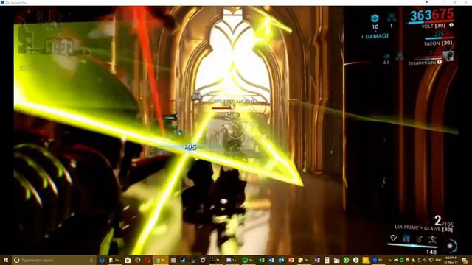The height and width of the screenshot is (265, 472).
Task: Click the VOLT [30] warframe label
Action: [x=433, y=26]
